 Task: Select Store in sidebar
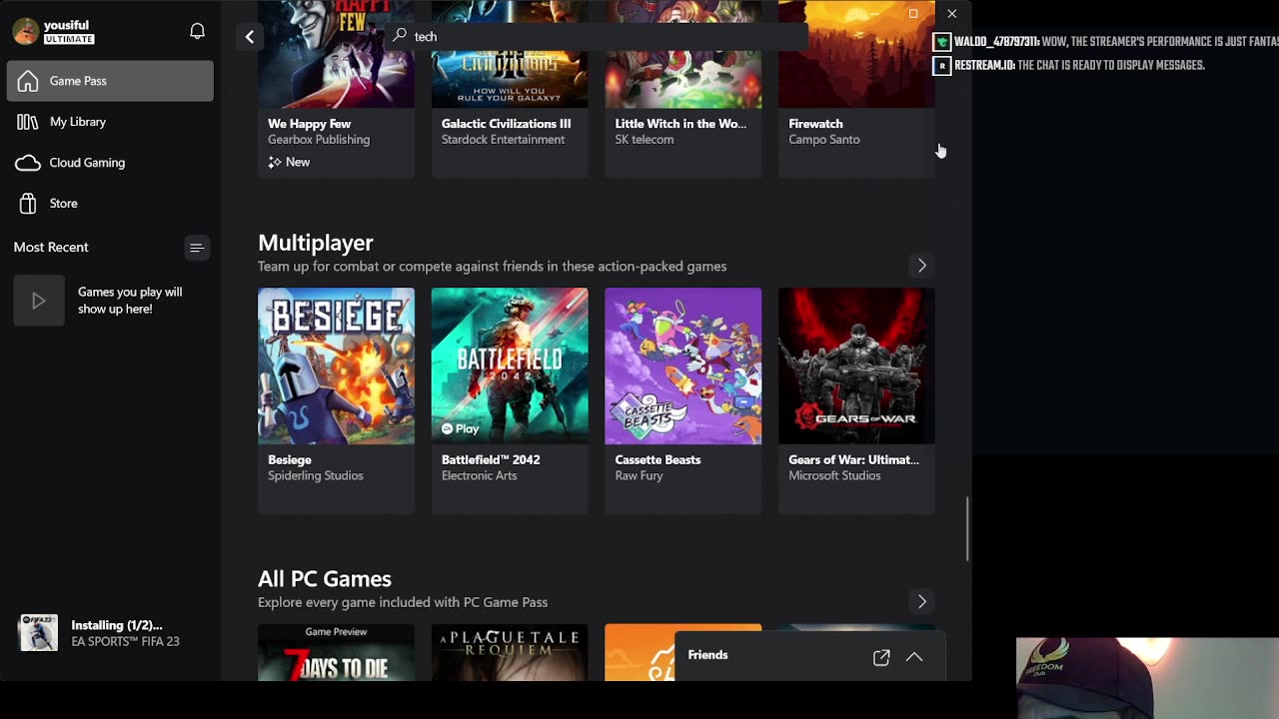110,204
